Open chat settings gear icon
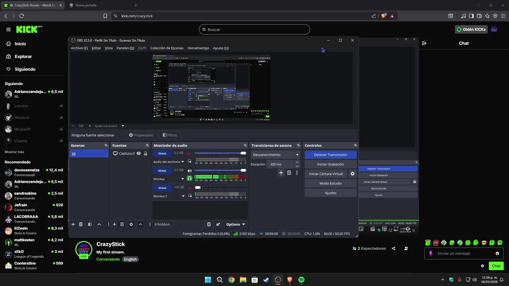Image resolution: width=509 pixels, height=286 pixels. click(483, 266)
